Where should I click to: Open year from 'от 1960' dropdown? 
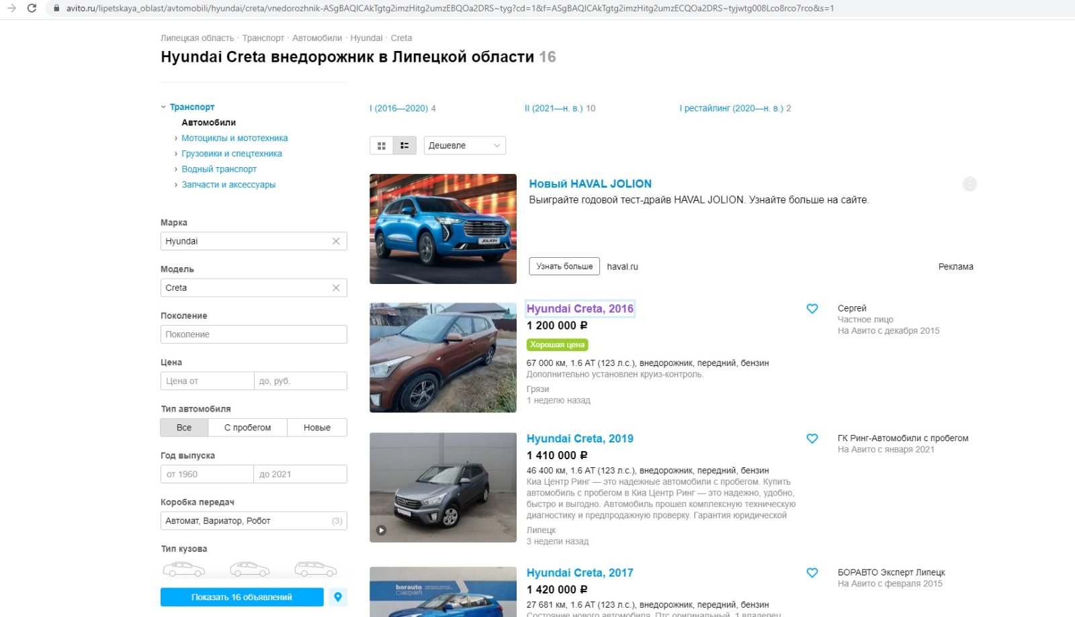click(207, 474)
